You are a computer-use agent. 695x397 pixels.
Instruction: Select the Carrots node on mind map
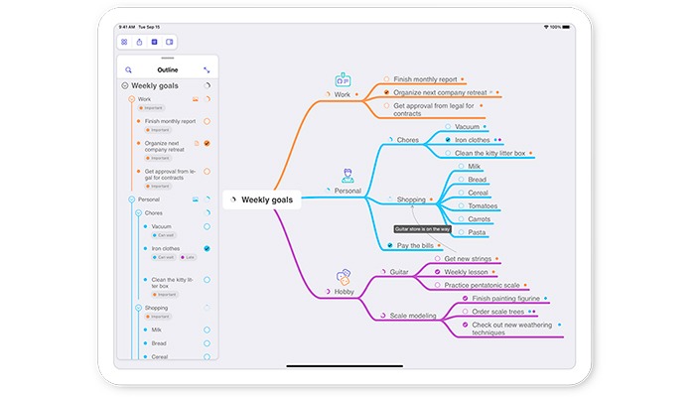click(x=480, y=219)
